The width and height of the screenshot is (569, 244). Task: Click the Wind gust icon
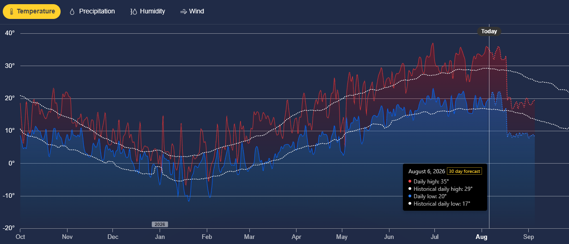[184, 12]
